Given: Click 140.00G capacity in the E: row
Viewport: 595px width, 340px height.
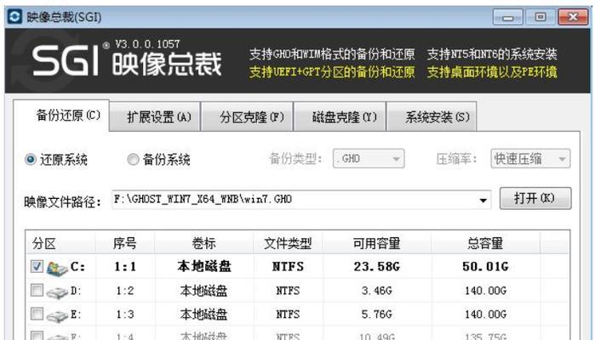Looking at the screenshot, I should (485, 314).
